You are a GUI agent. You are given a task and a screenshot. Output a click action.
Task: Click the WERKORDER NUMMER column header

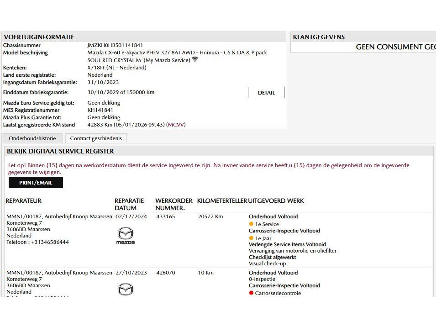click(x=173, y=204)
